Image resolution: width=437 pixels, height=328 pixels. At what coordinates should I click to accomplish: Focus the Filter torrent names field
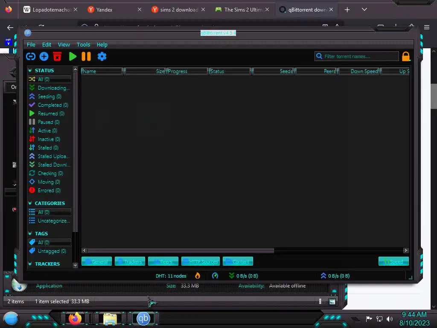(x=357, y=56)
